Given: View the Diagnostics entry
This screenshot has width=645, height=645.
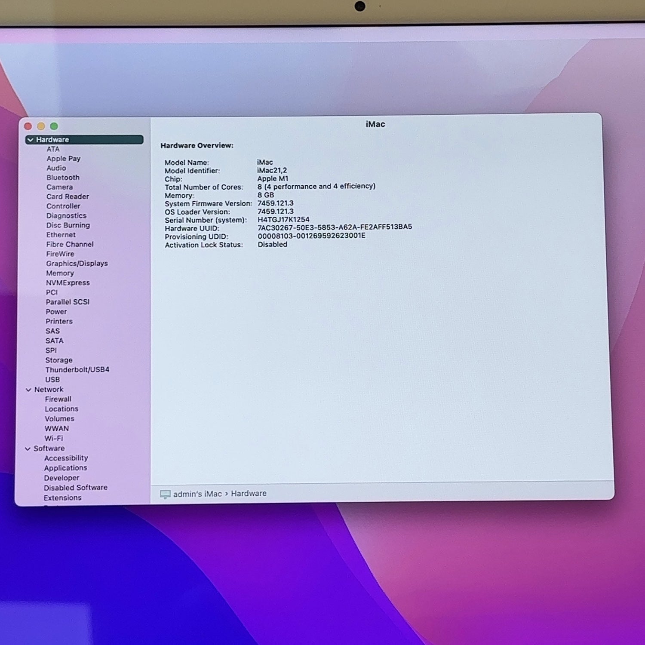Looking at the screenshot, I should [66, 216].
